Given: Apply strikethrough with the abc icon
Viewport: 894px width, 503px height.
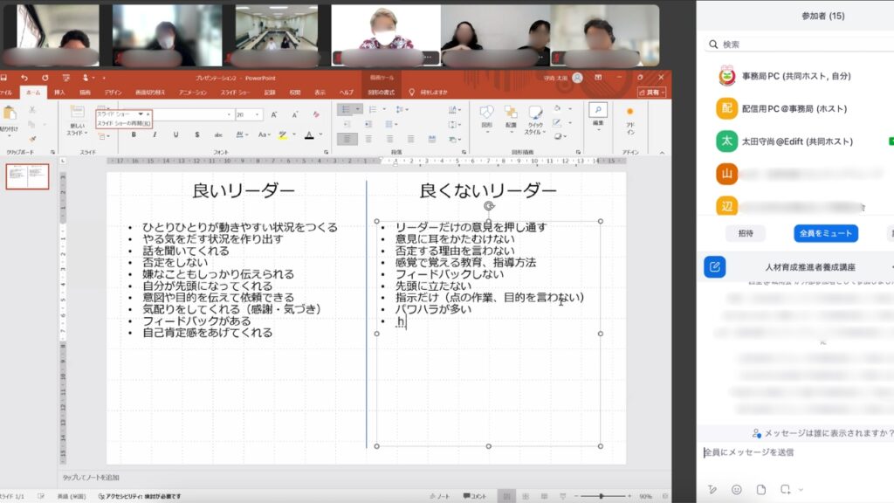Looking at the screenshot, I should coord(218,134).
